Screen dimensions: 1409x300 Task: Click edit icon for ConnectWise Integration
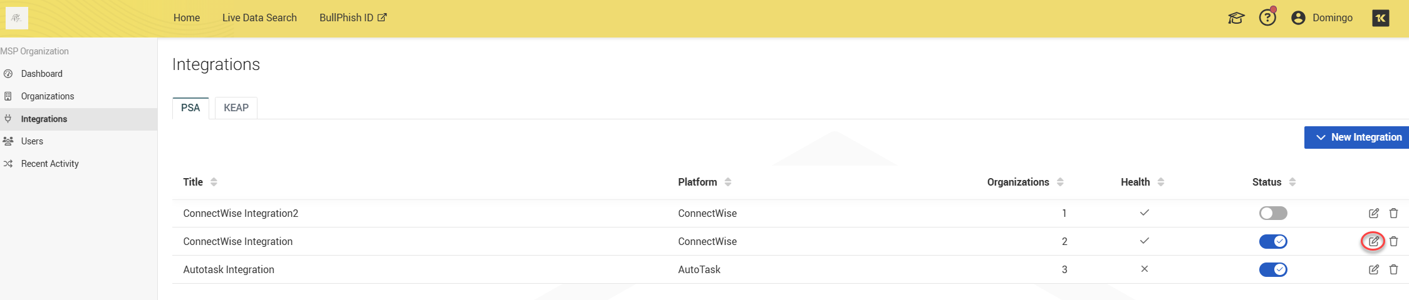point(1373,241)
